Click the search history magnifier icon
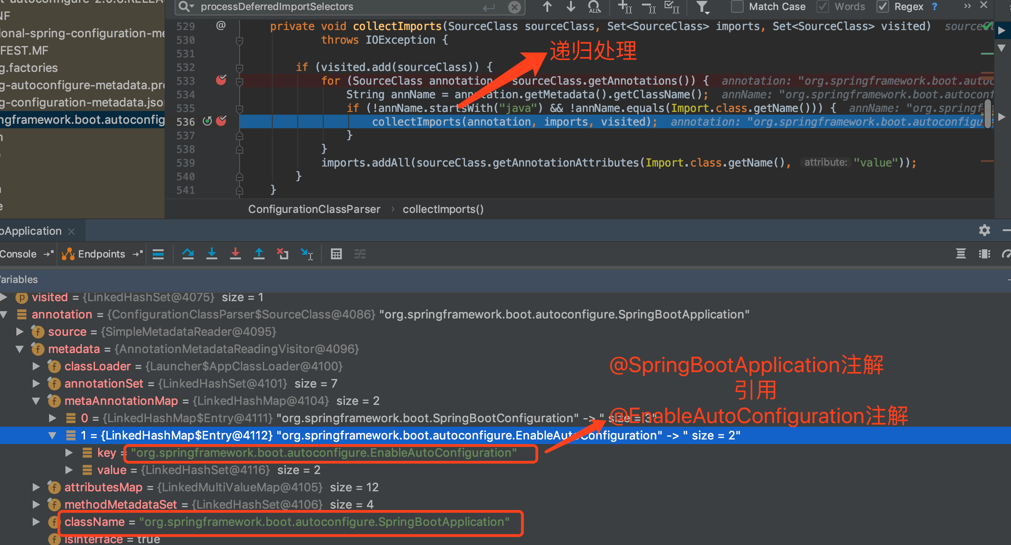 pos(185,6)
